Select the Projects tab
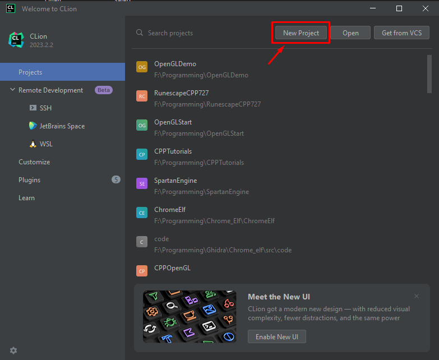This screenshot has height=360, width=439. [x=62, y=72]
